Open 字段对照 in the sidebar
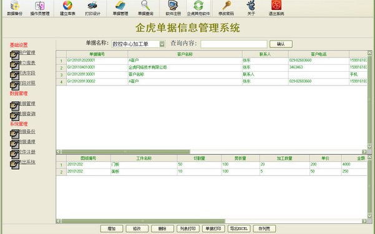This screenshot has width=375, height=234. pyautogui.click(x=22, y=85)
